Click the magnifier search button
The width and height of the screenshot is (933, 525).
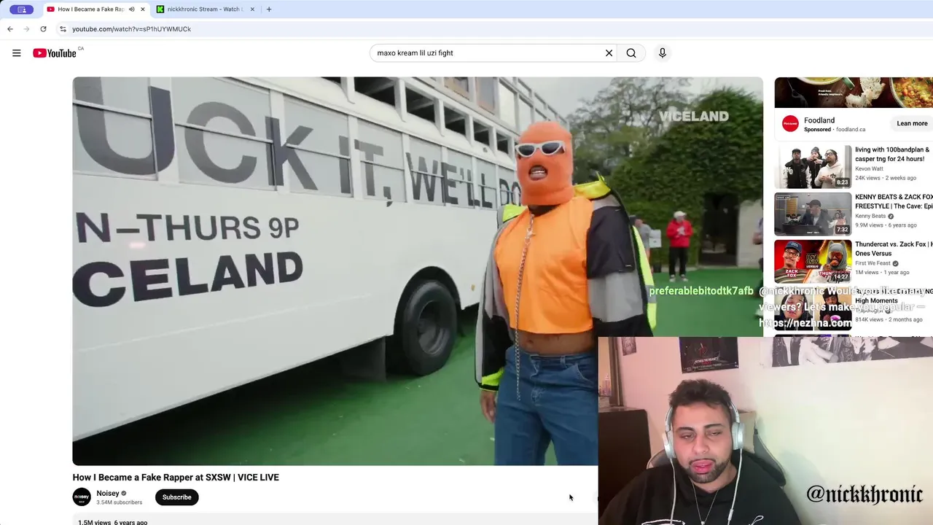[631, 53]
